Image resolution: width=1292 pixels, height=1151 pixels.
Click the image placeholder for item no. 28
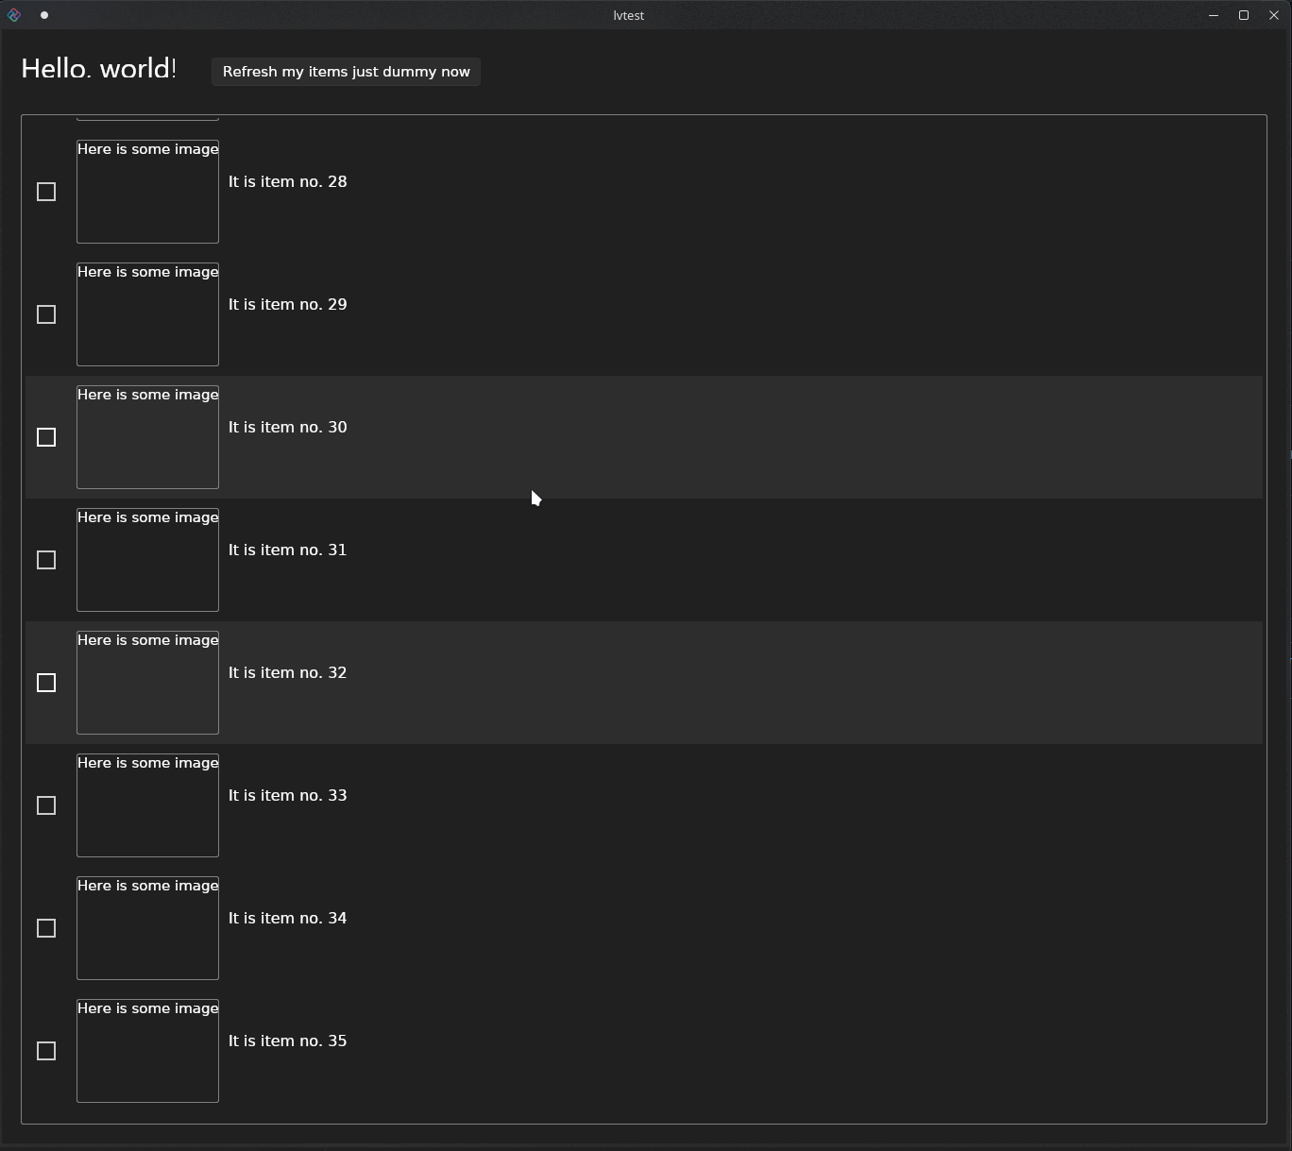coord(147,192)
